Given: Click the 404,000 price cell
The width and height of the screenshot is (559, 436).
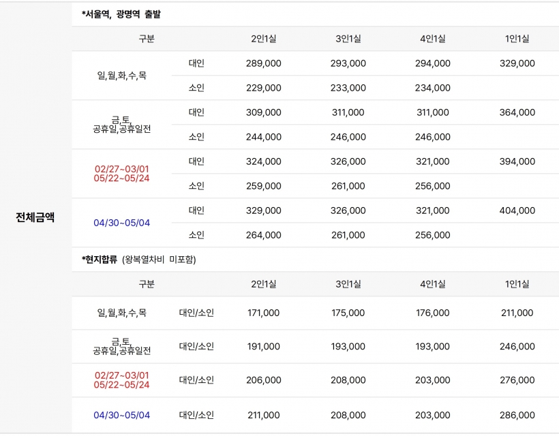Looking at the screenshot, I should (517, 211).
